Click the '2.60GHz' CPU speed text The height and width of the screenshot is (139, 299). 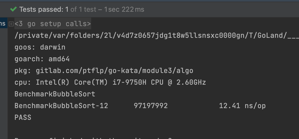(x=191, y=82)
